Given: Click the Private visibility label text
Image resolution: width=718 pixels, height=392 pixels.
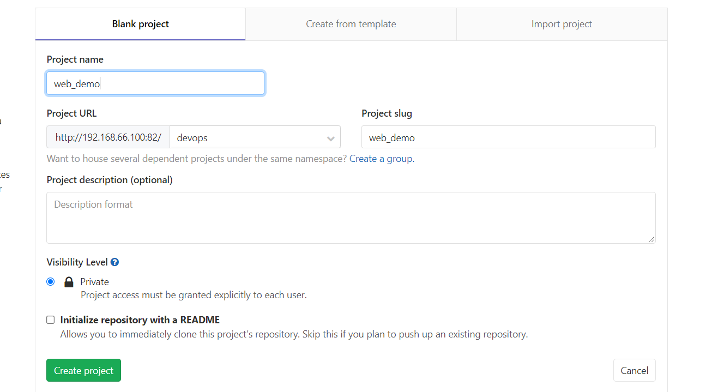Looking at the screenshot, I should coord(94,282).
